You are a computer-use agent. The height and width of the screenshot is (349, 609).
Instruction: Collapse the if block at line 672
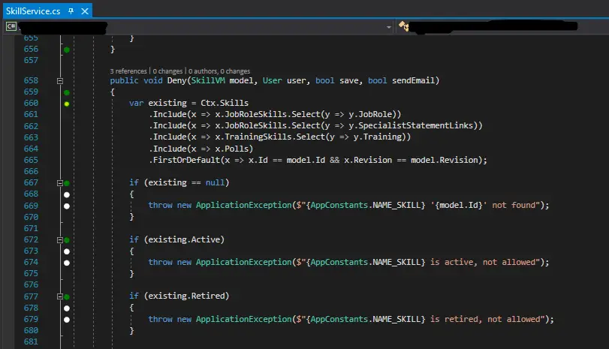pyautogui.click(x=60, y=240)
